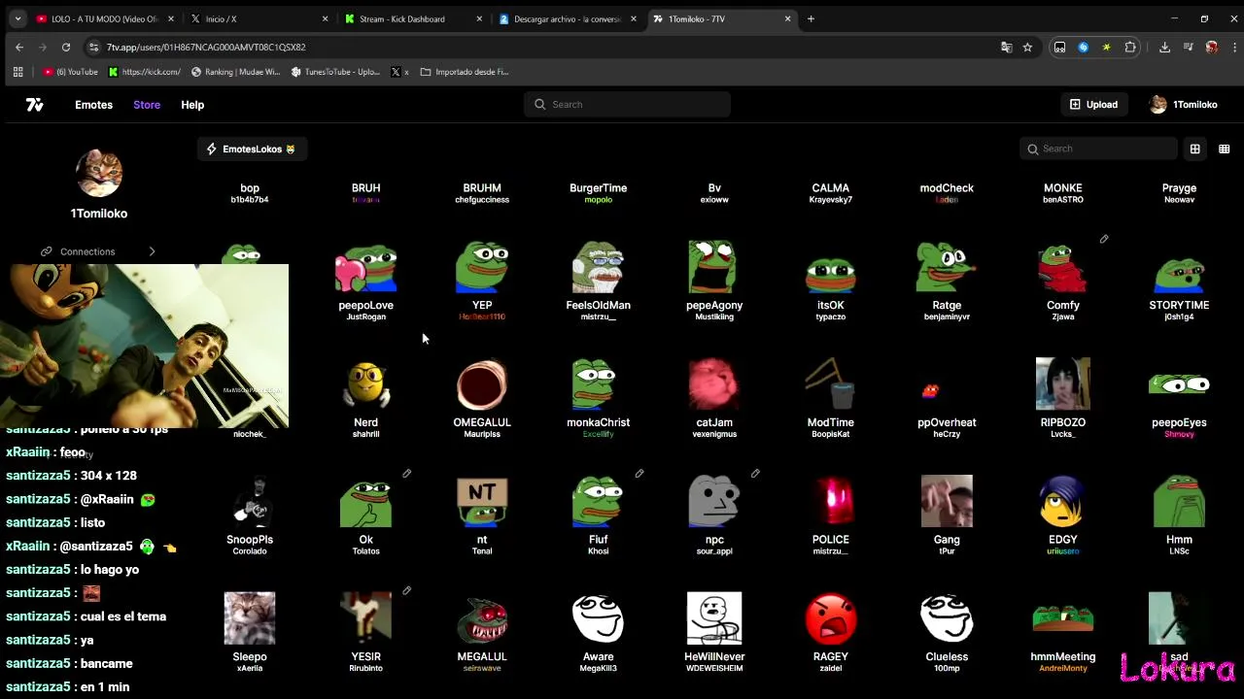
Task: Click the pencil icon above Comfy emote
Action: tap(1104, 239)
